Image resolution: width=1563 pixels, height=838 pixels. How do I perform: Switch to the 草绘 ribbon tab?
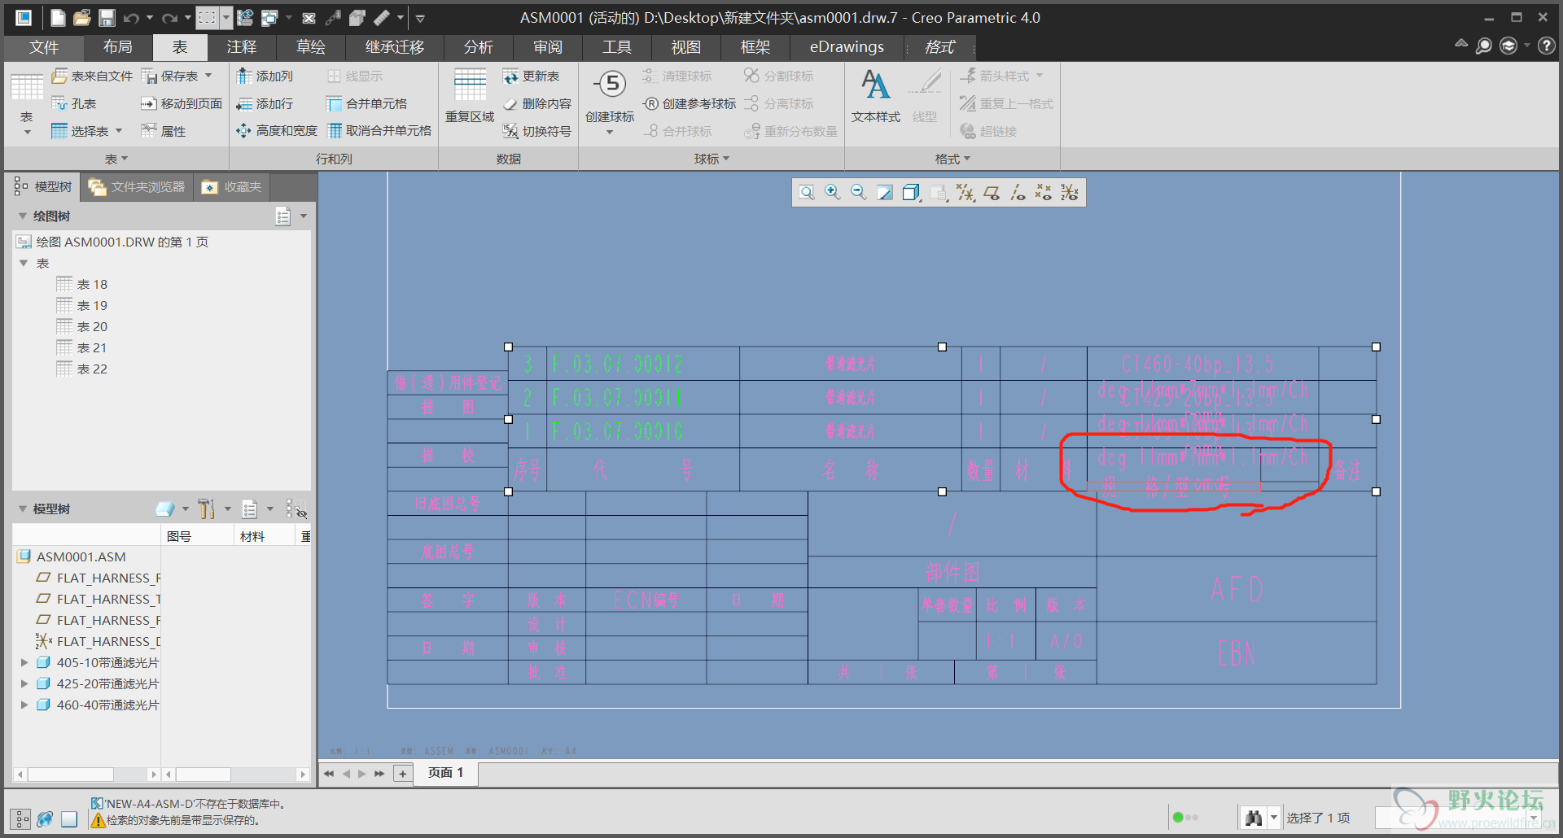click(311, 47)
